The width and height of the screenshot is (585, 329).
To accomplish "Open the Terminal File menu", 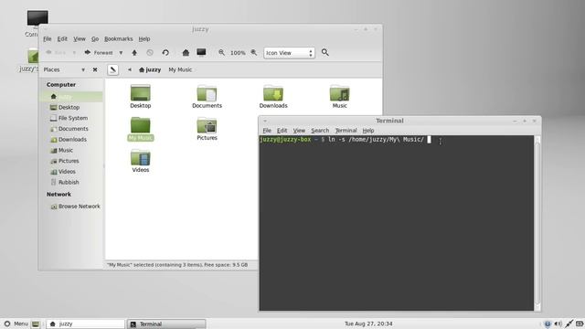I will (267, 131).
